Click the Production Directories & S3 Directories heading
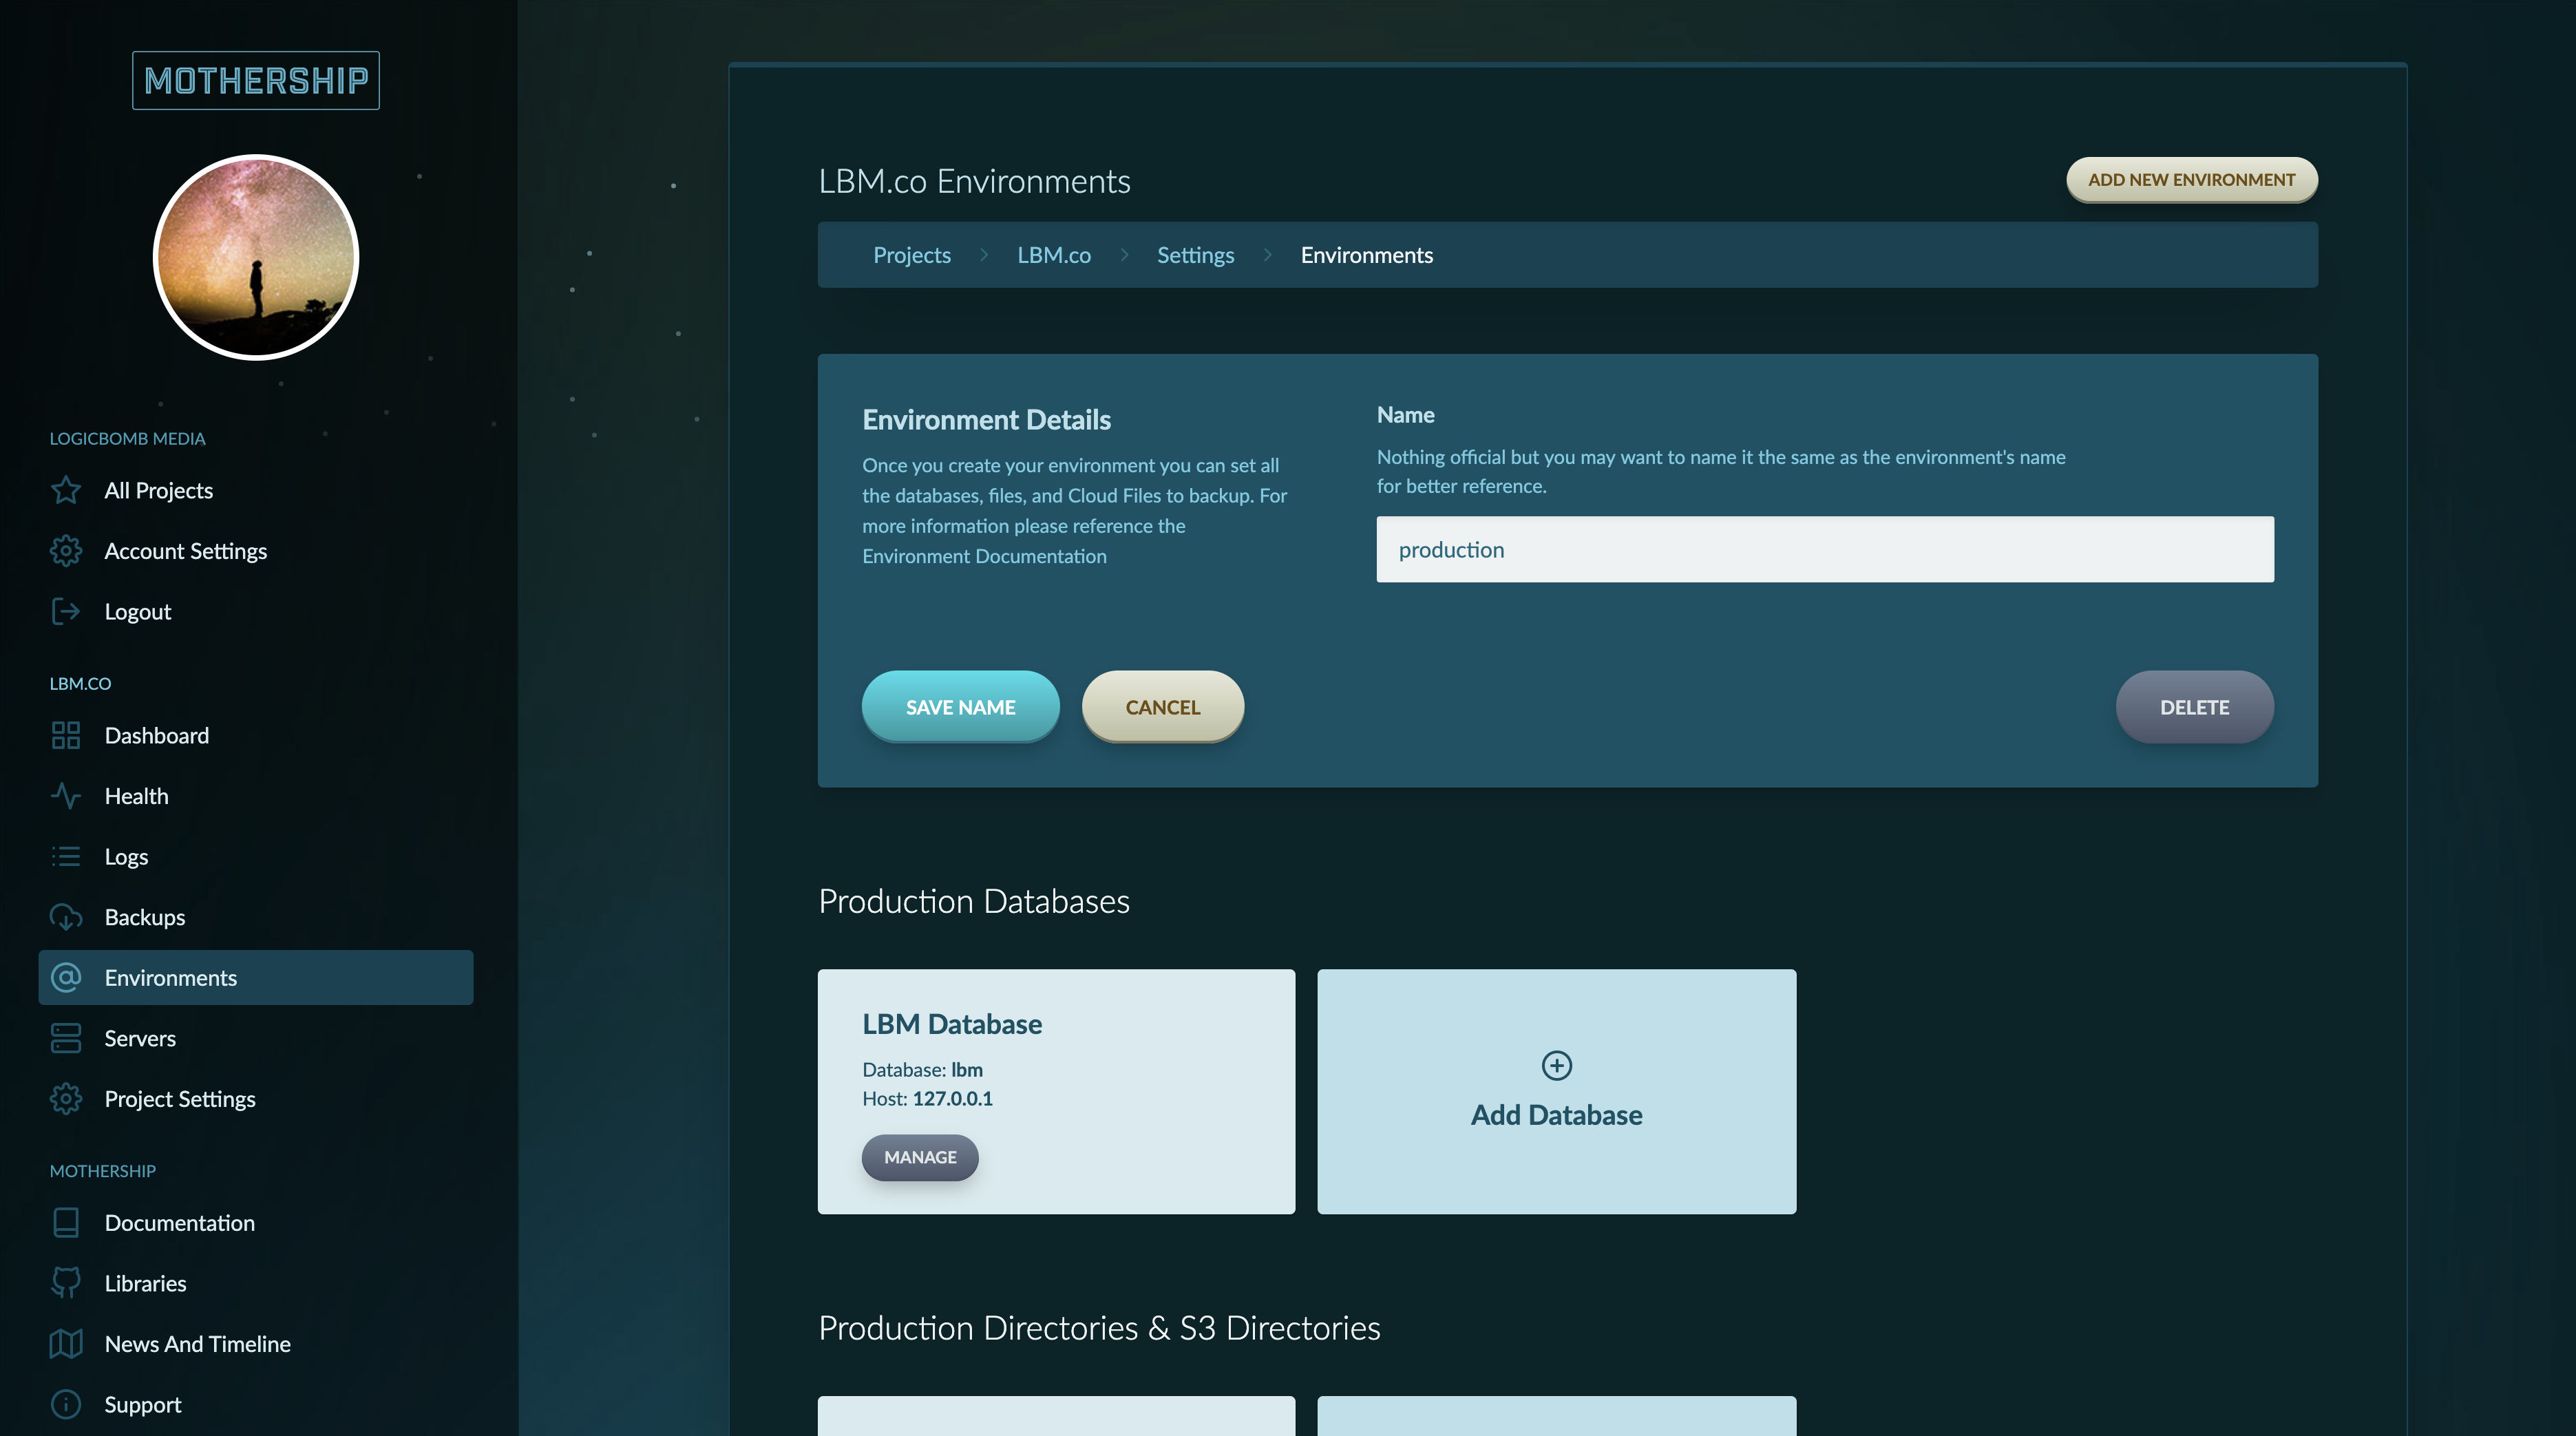The image size is (2576, 1436). [1099, 1327]
